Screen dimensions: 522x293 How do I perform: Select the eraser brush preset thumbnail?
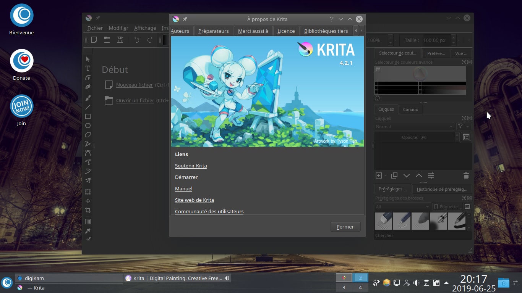coord(383,221)
